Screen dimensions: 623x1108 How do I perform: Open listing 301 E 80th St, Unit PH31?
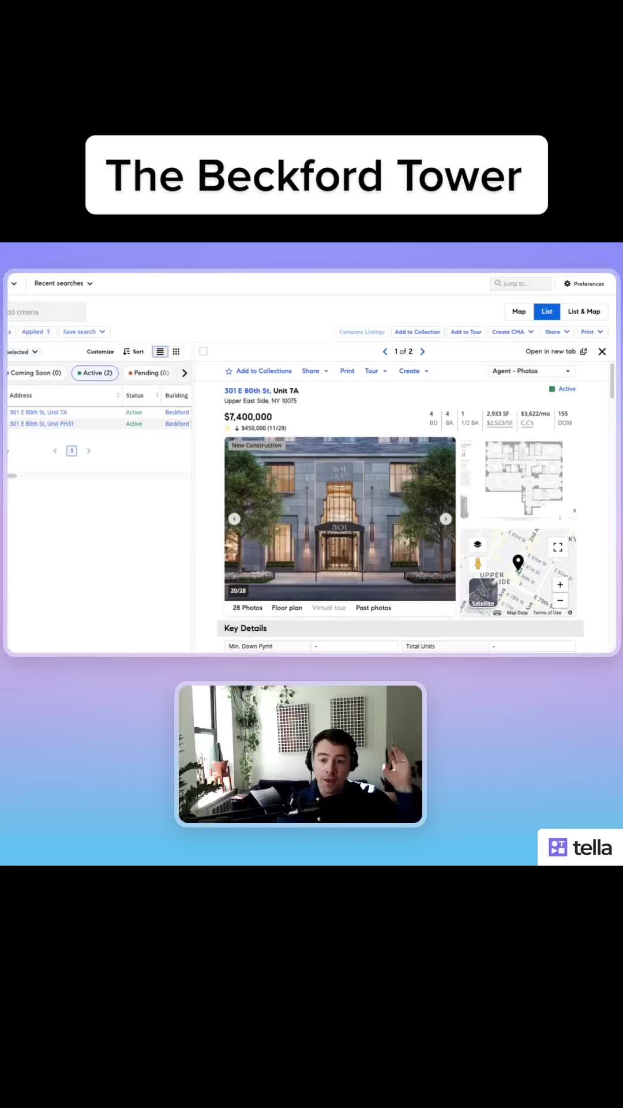42,424
